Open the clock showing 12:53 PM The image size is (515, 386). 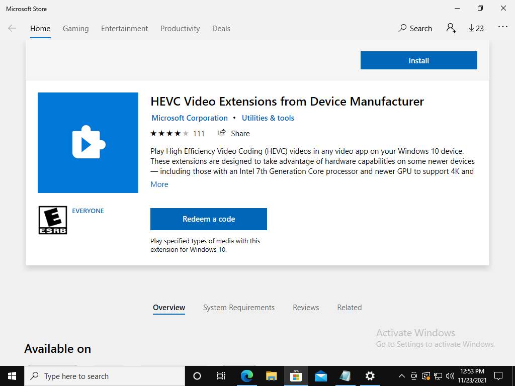click(472, 376)
